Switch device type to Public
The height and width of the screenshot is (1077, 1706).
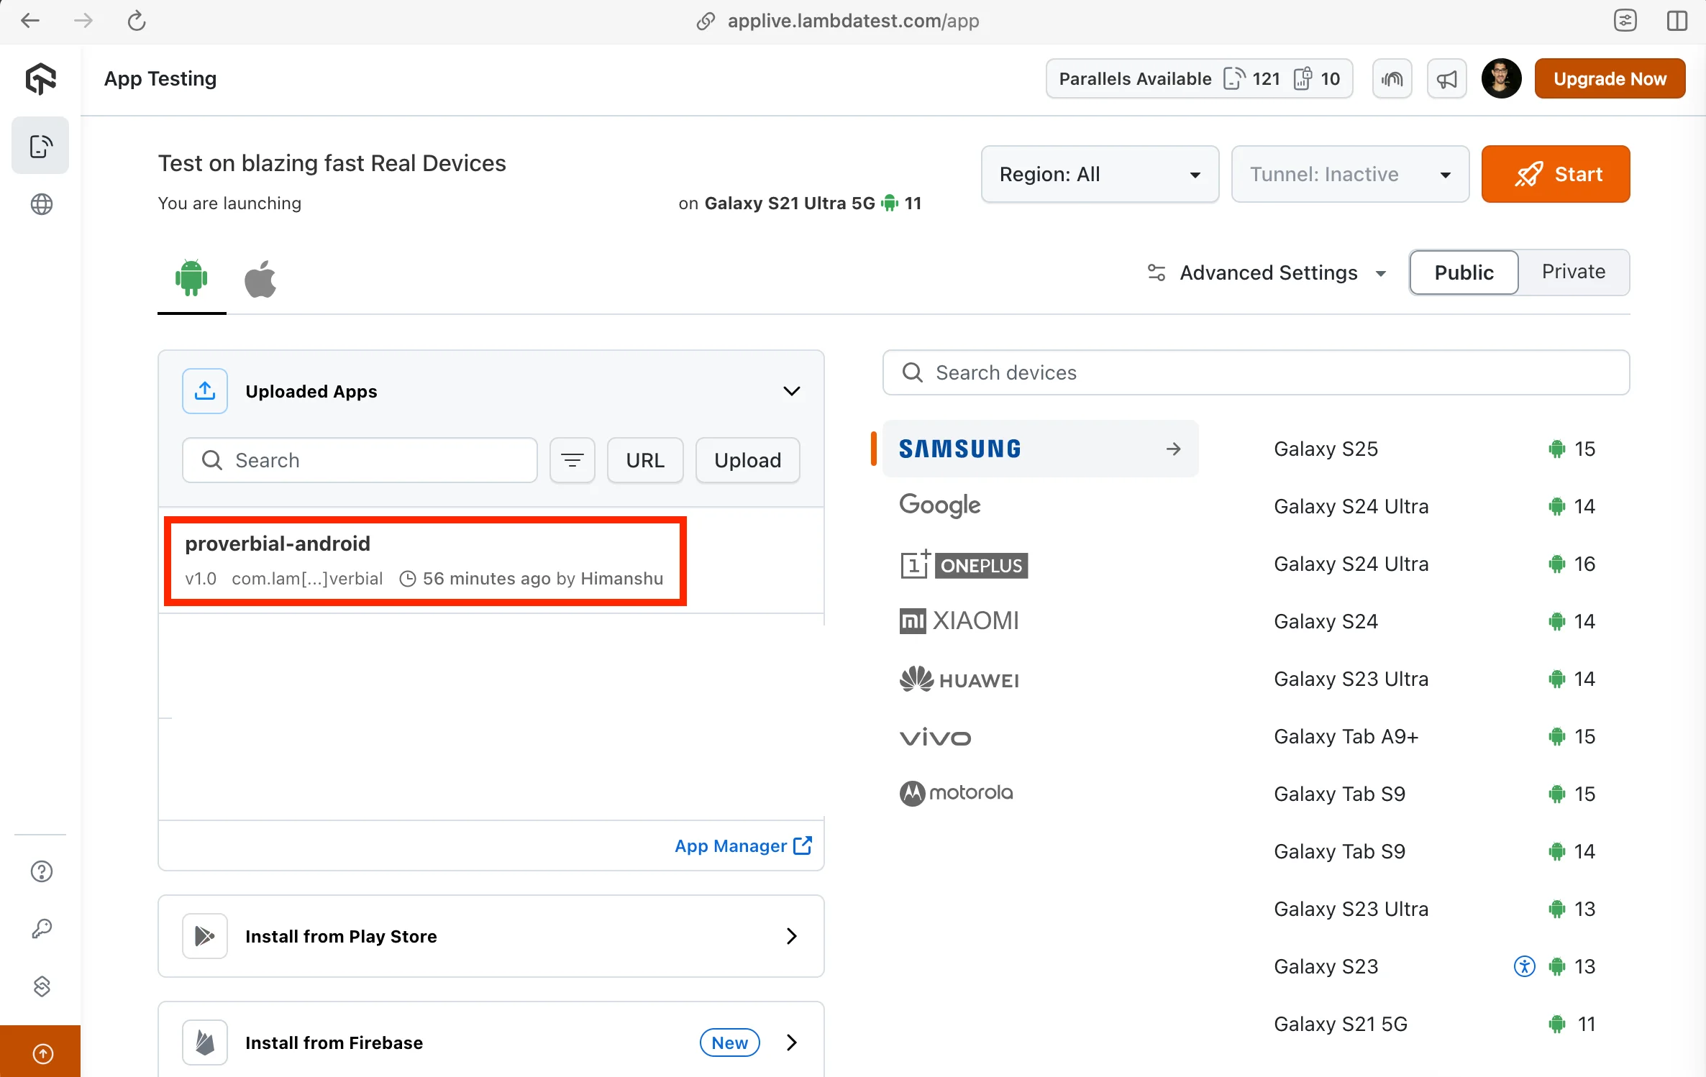[1464, 272]
